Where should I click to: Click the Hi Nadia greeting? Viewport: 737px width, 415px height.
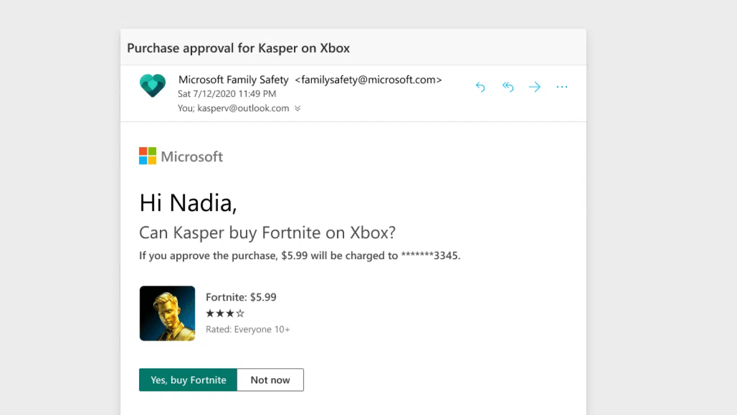188,203
